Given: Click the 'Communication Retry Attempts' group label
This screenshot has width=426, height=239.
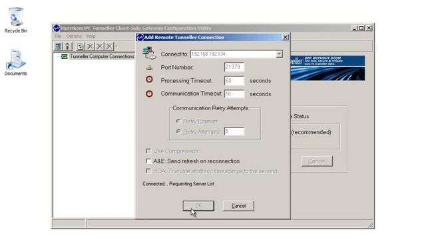Looking at the screenshot, I should pyautogui.click(x=211, y=108).
